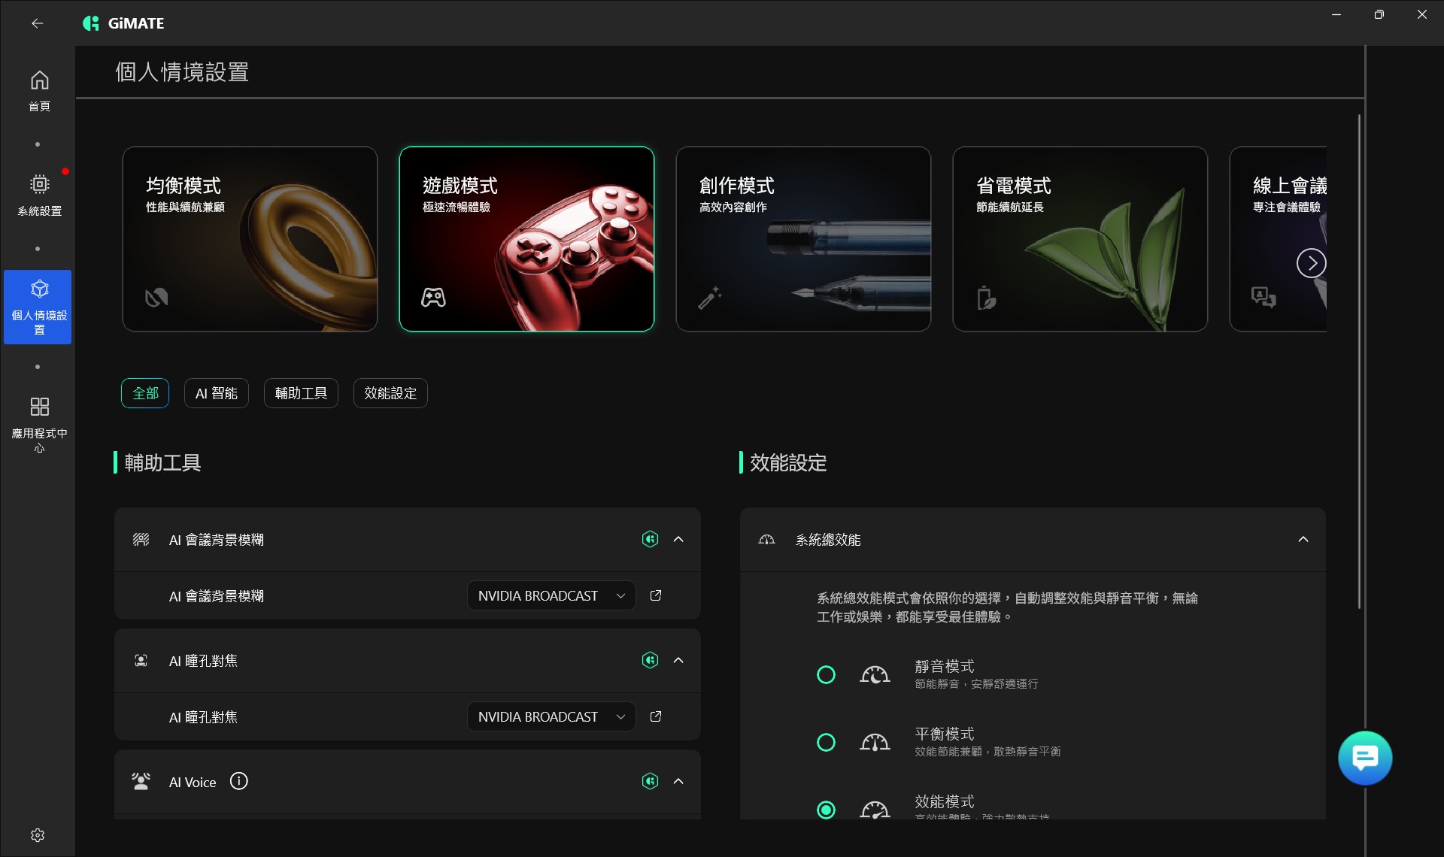Click GiMATE badge in AI 瞳孔對焦 header

[651, 661]
